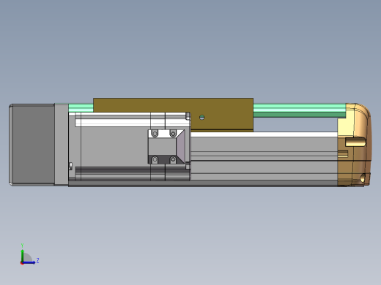Select the gray front face of sensor bracket
Screen dimensions: 381x285
click(162, 147)
